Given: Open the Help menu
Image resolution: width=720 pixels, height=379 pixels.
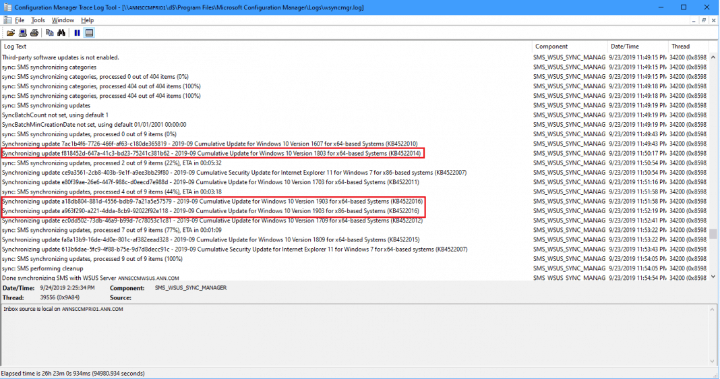Looking at the screenshot, I should (x=87, y=20).
